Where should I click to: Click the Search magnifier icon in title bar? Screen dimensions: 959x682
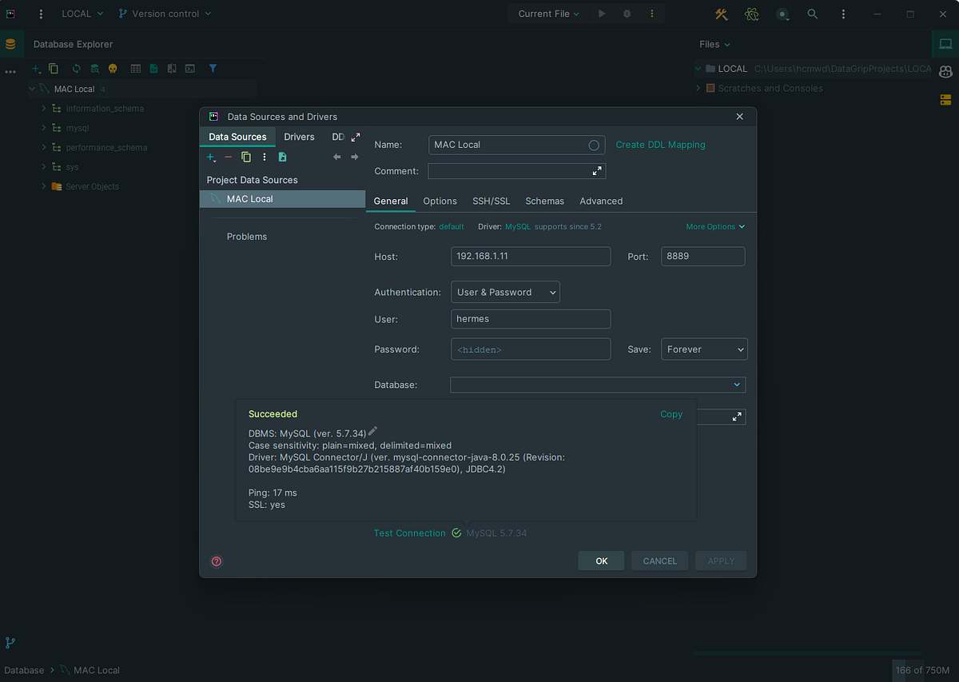coord(813,14)
